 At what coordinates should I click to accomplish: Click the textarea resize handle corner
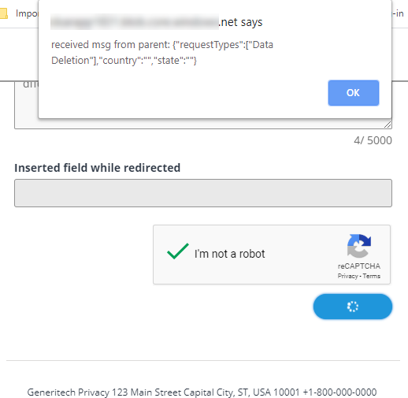tap(388, 125)
